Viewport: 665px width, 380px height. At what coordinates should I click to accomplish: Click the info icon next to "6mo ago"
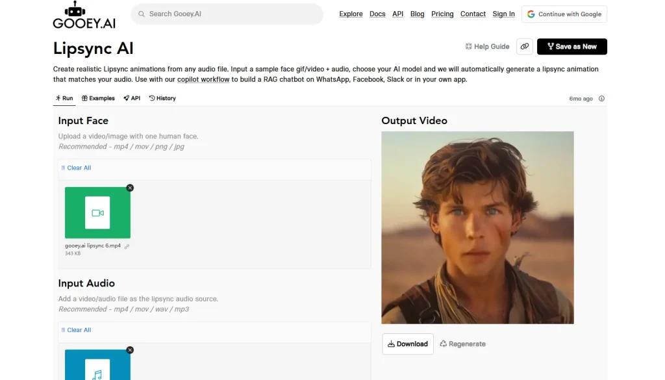point(601,98)
